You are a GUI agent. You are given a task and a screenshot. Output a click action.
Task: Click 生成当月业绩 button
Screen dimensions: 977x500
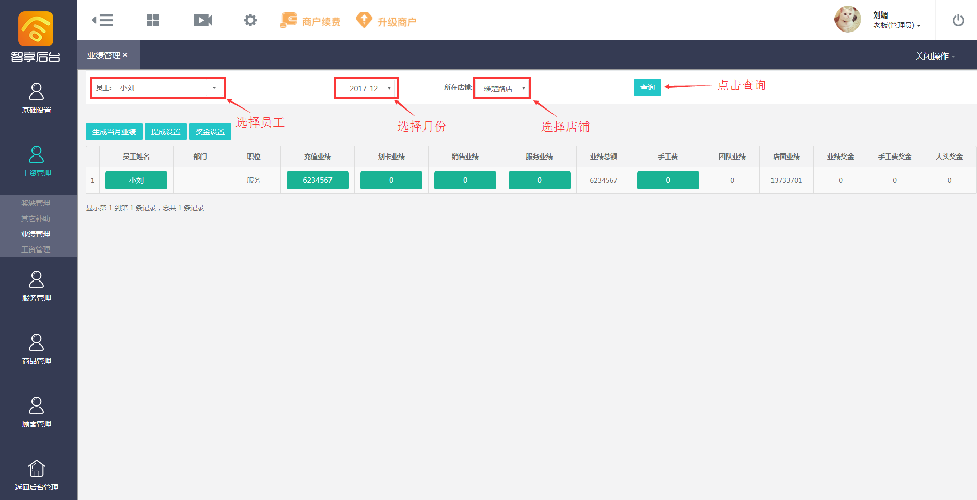coord(114,132)
